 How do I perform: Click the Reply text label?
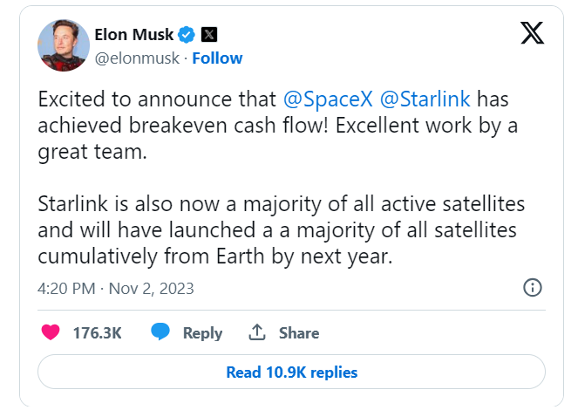pyautogui.click(x=203, y=333)
